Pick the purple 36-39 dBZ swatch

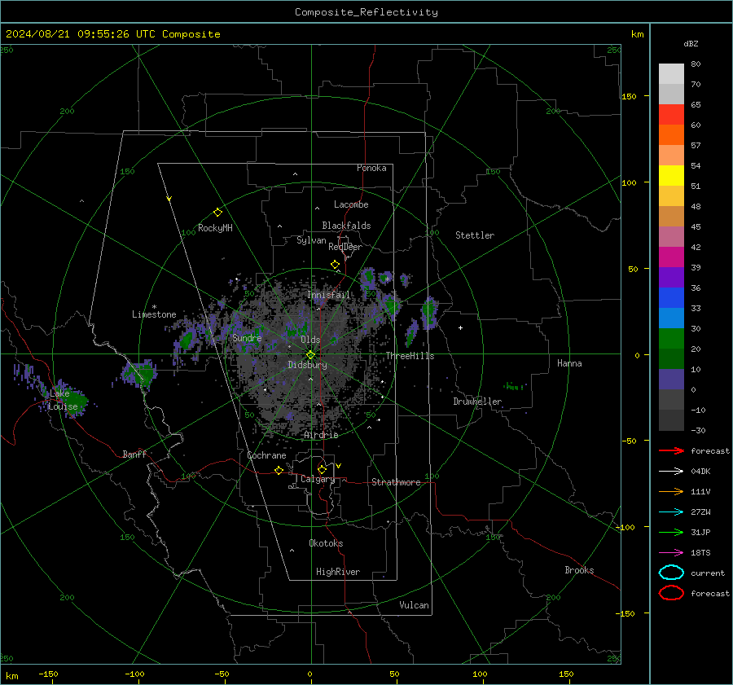point(671,277)
